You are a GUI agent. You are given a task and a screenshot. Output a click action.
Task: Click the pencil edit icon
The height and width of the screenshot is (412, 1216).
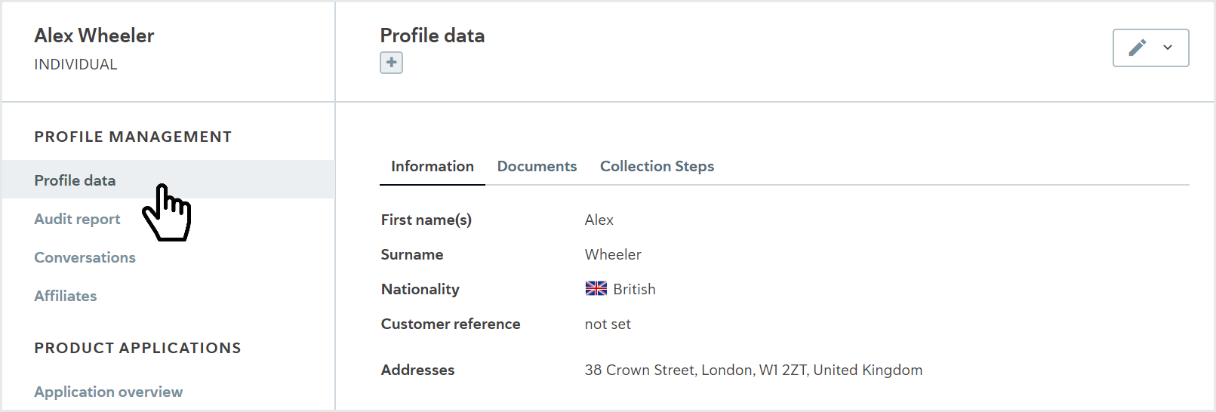pyautogui.click(x=1137, y=48)
